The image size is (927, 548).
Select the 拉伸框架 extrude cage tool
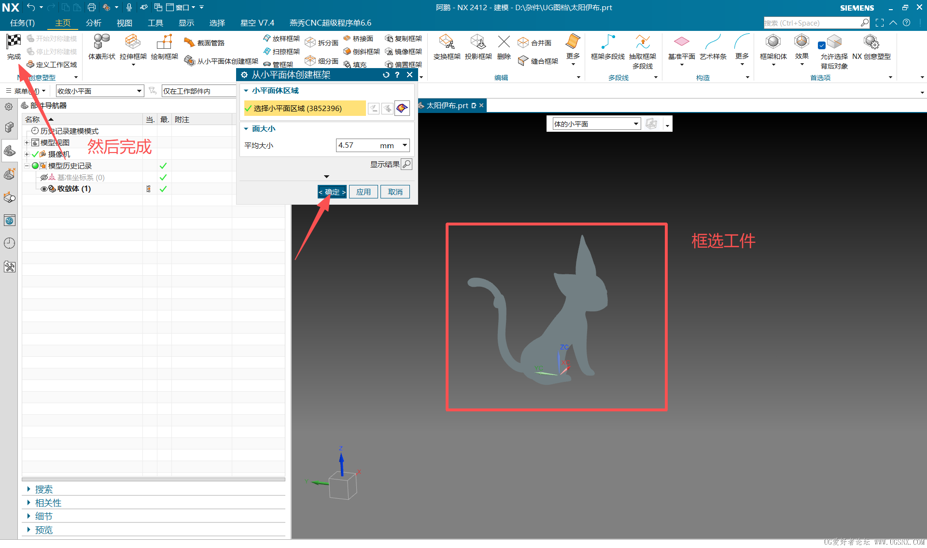coord(133,47)
